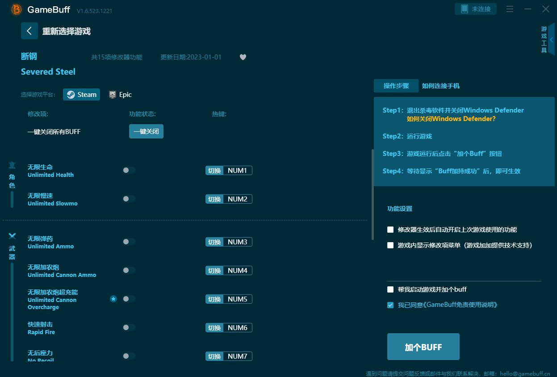Open the 操作步骤 tab
The image size is (557, 377).
coord(396,86)
